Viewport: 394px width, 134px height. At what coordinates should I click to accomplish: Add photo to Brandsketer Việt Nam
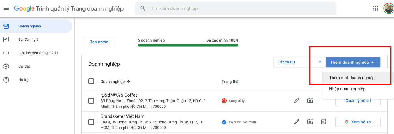(x=310, y=122)
